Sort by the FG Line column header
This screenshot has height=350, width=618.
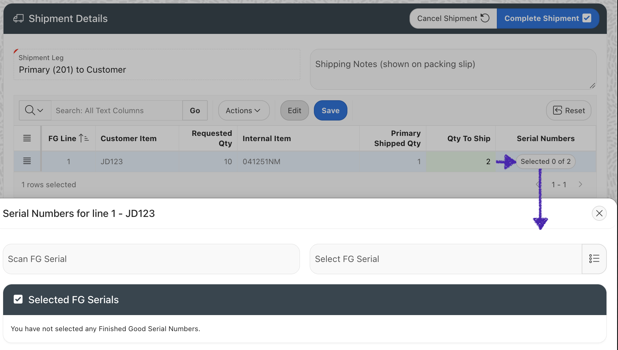coord(68,138)
